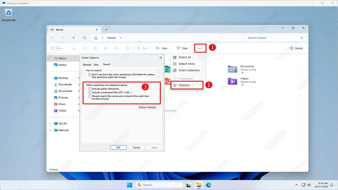Viewport: 338px width, 190px height.
Task: Switch to the General tab
Action: (x=87, y=65)
